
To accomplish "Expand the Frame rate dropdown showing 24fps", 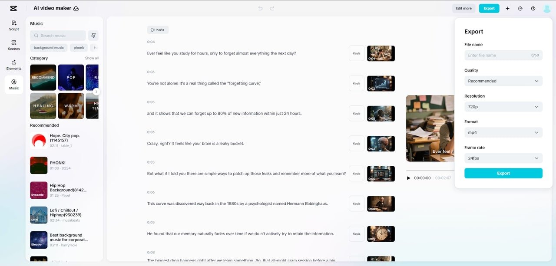I will [503, 158].
